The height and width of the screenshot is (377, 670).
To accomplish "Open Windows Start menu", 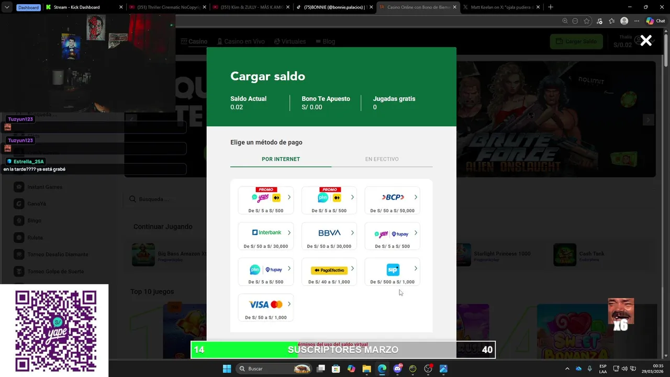I will (227, 369).
